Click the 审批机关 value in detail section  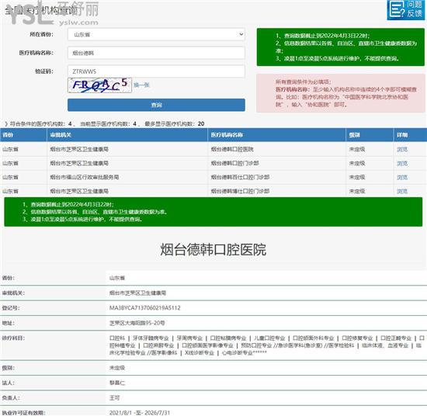(137, 293)
